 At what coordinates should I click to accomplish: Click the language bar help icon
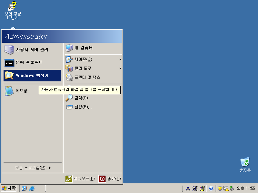(x=211, y=188)
